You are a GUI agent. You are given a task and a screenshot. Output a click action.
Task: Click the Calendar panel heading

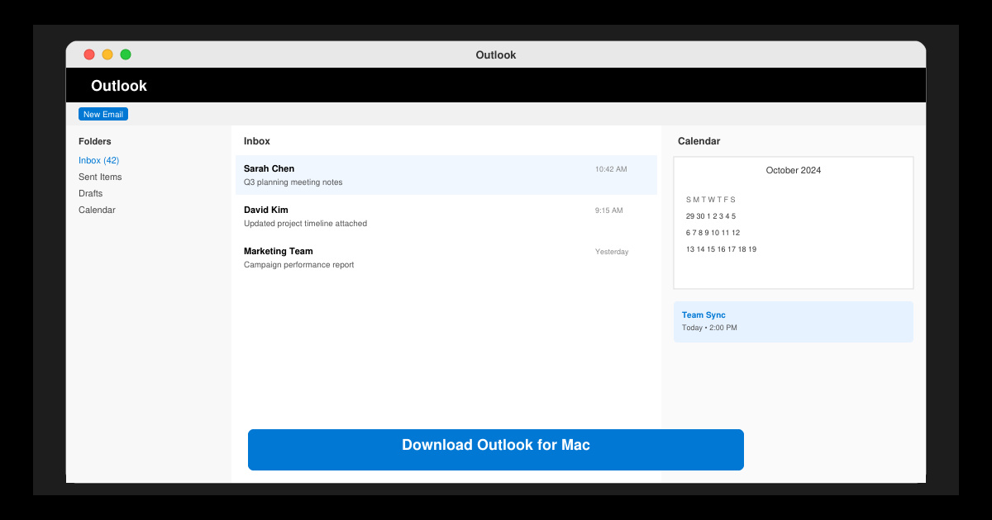[x=699, y=141]
